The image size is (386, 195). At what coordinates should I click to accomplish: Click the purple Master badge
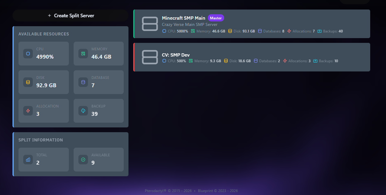[x=216, y=18]
